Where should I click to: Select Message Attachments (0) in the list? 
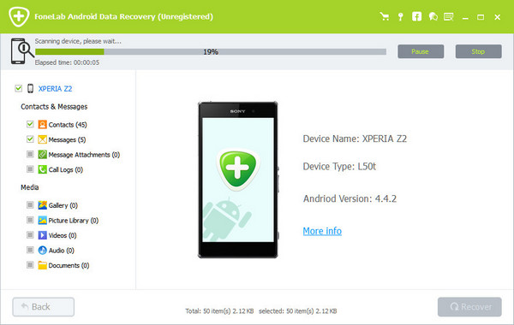click(x=84, y=155)
